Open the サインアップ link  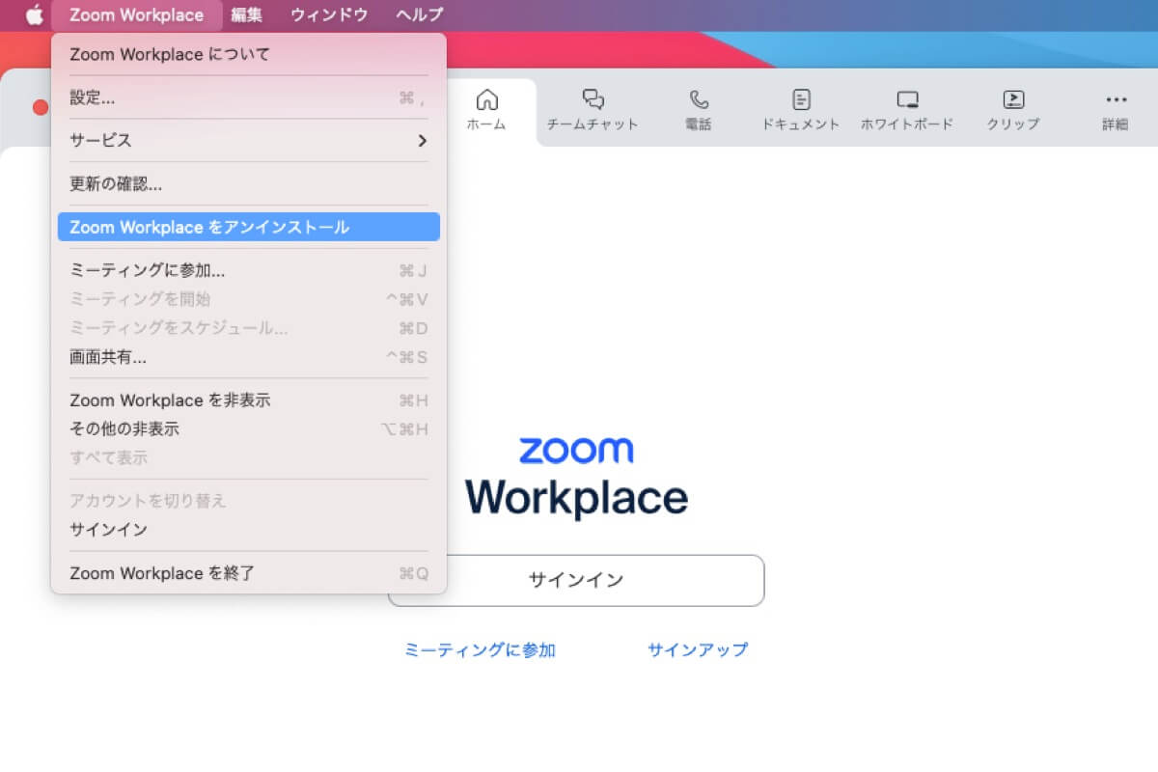(x=697, y=649)
